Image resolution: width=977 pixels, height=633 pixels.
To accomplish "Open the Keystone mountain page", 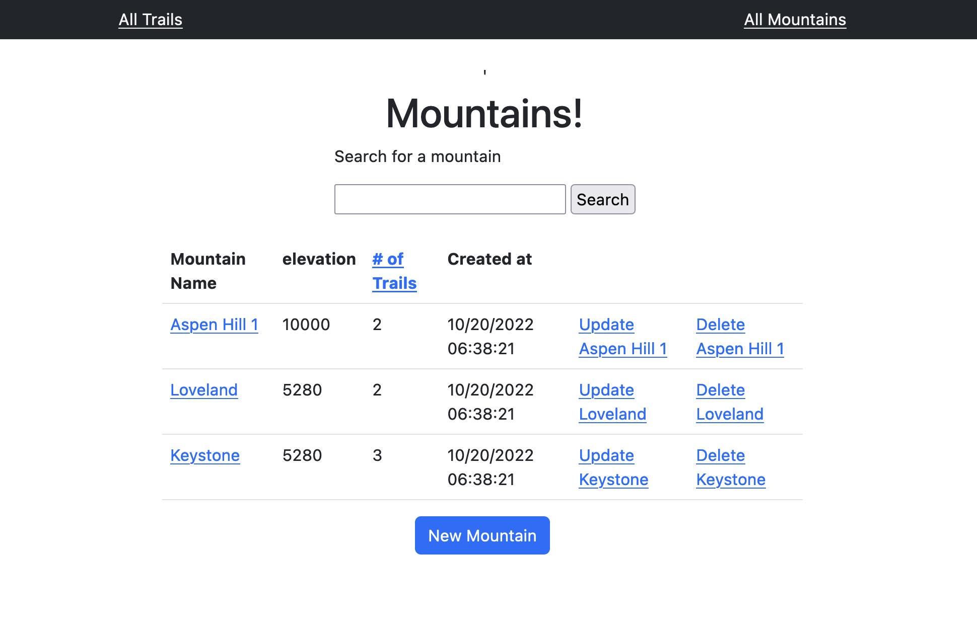I will point(204,455).
